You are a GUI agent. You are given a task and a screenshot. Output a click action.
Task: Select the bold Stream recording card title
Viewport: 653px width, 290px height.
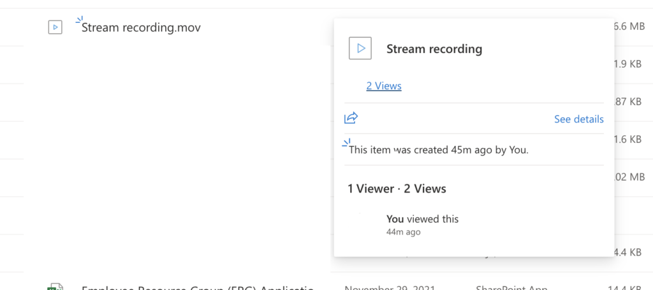[434, 49]
